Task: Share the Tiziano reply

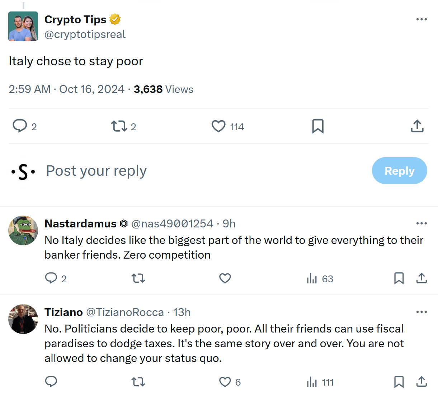Action: tap(421, 382)
